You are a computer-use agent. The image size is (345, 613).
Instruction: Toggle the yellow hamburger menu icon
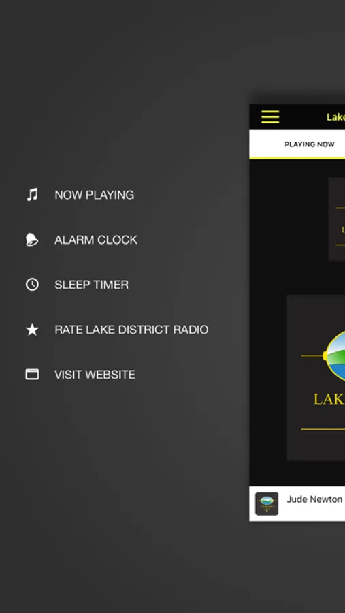click(x=270, y=117)
